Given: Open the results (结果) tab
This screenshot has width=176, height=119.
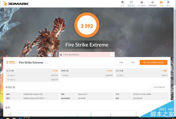Looking at the screenshot, I should pyautogui.click(x=161, y=4).
